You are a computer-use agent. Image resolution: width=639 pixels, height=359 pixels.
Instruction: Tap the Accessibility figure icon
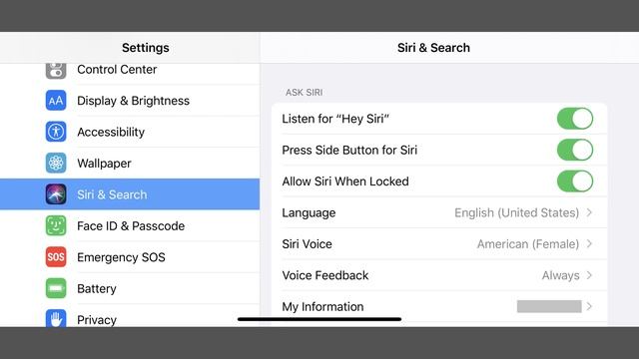[x=56, y=132]
